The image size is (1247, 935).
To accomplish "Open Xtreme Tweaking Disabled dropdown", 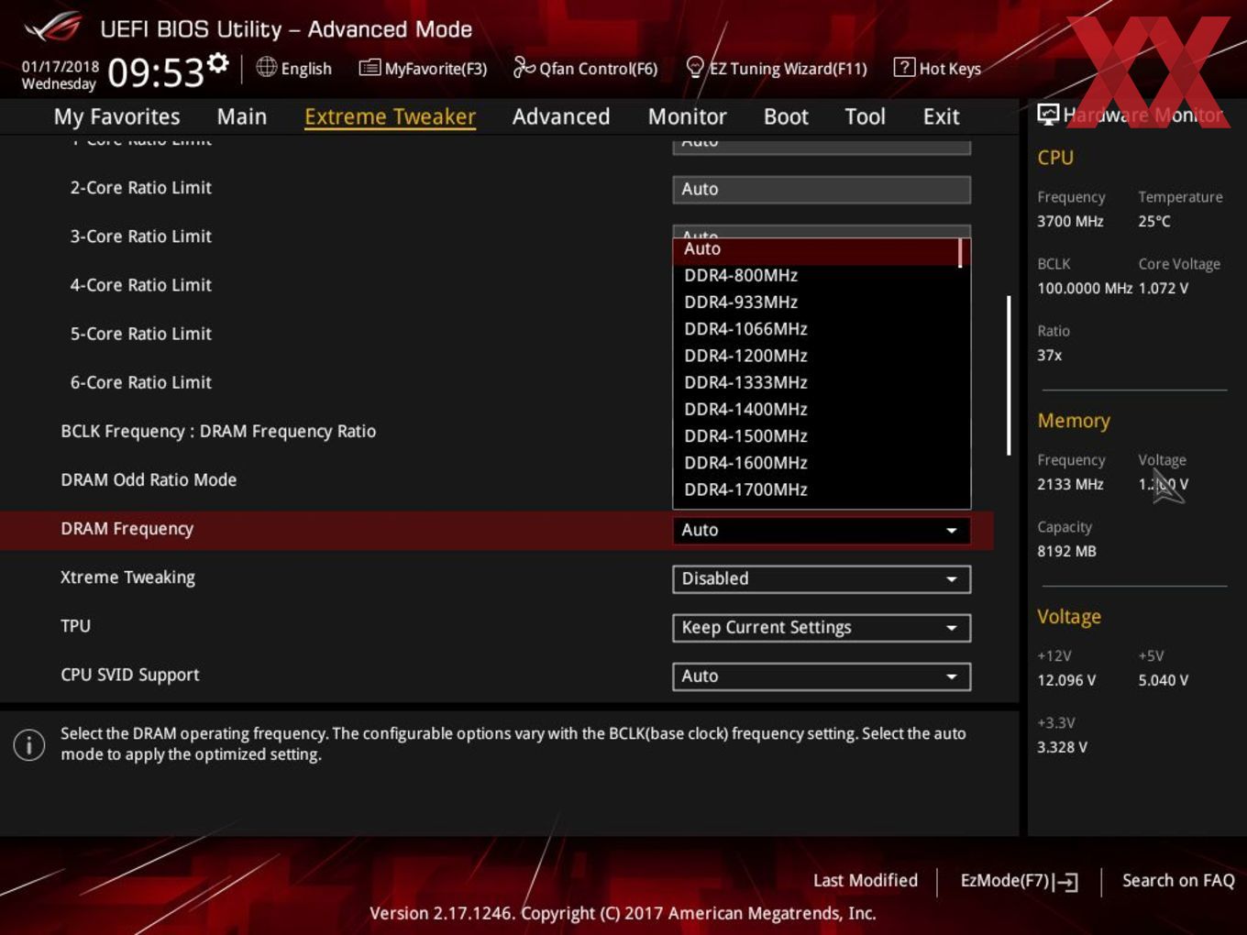I will point(822,579).
